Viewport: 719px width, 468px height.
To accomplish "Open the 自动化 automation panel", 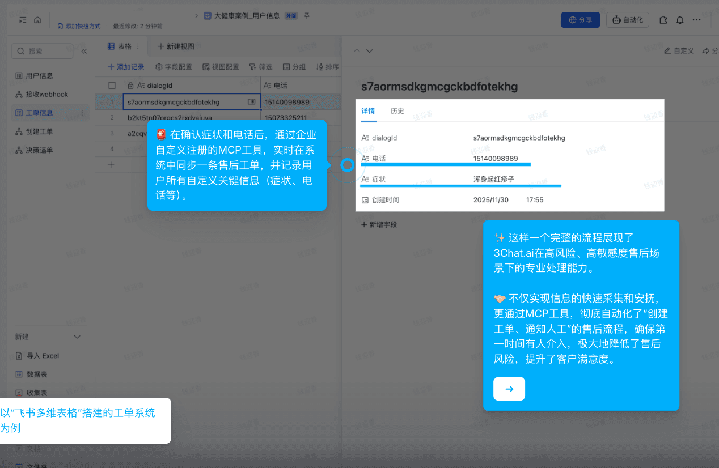I will 627,19.
